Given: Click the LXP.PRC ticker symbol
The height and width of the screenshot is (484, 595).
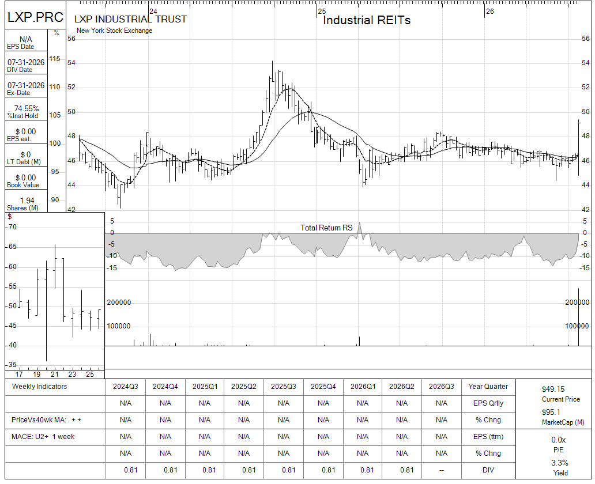Looking at the screenshot, I should [35, 17].
